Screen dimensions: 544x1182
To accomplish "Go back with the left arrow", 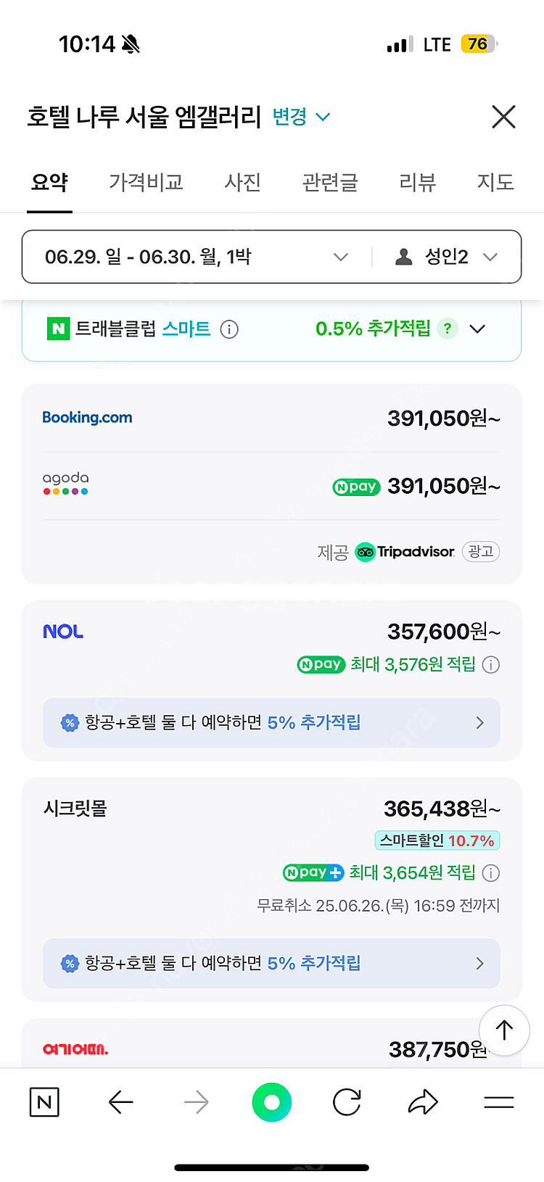I will [x=120, y=1103].
